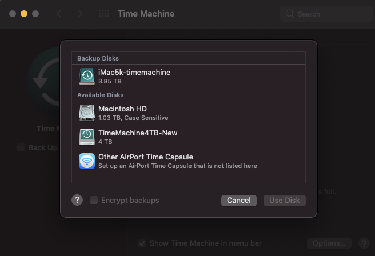Go forward with the right arrow
375x256 pixels.
pos(80,14)
